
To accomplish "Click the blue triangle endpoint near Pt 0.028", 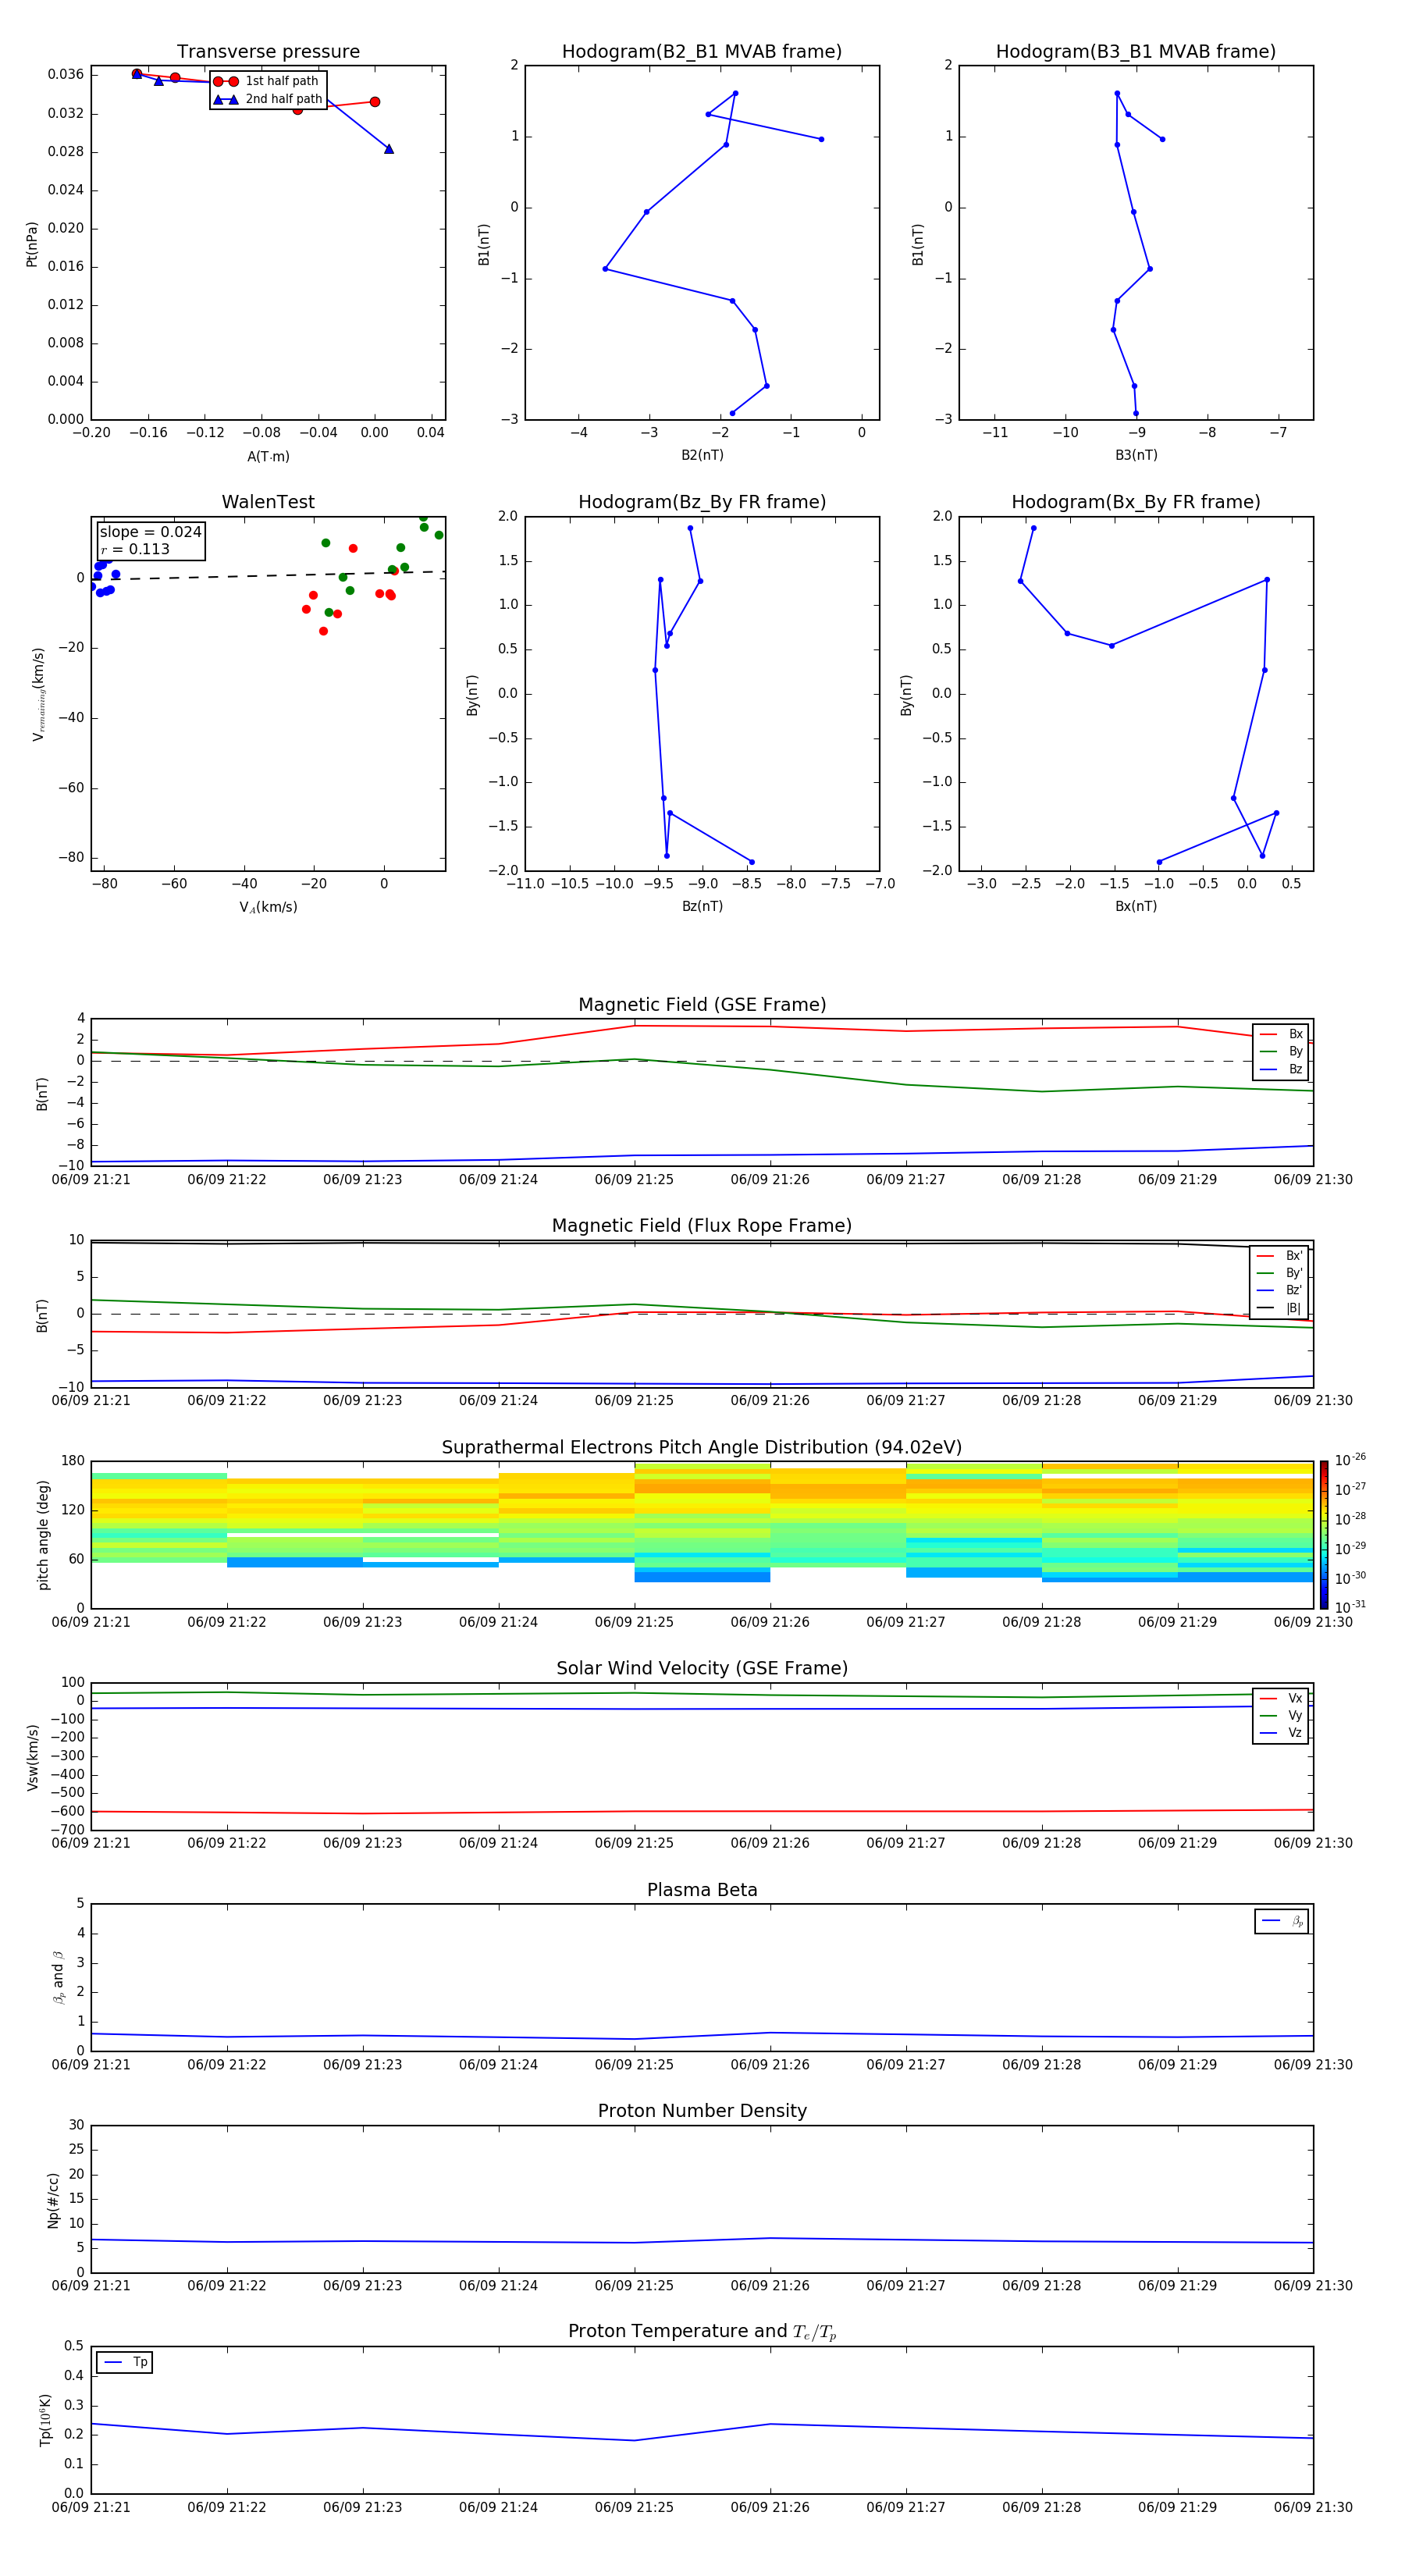I will pos(389,149).
